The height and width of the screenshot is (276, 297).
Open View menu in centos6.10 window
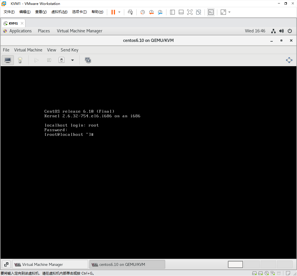click(x=51, y=50)
